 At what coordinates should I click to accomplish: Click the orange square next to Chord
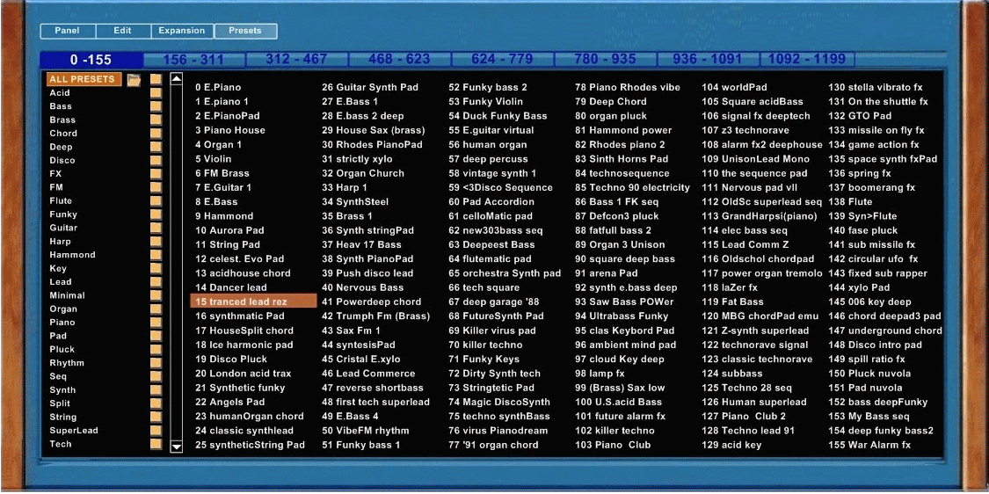156,133
